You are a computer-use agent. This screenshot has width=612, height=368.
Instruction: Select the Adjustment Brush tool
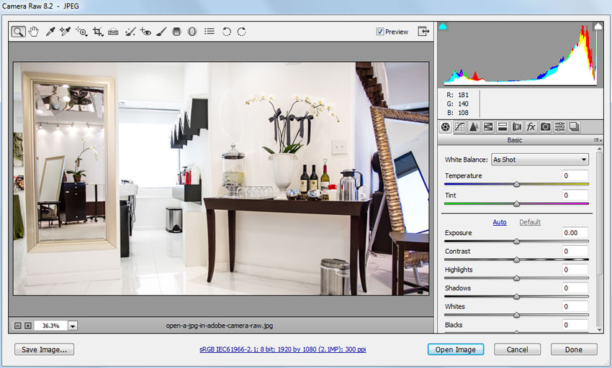coord(161,32)
